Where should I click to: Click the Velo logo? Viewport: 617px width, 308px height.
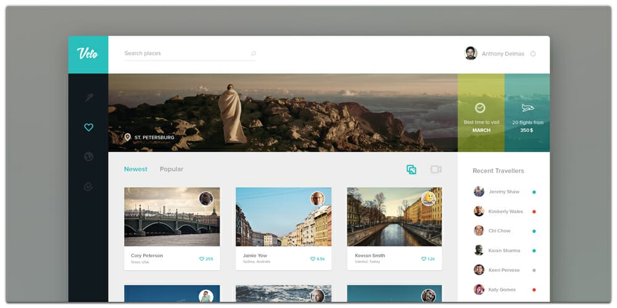[x=88, y=54]
